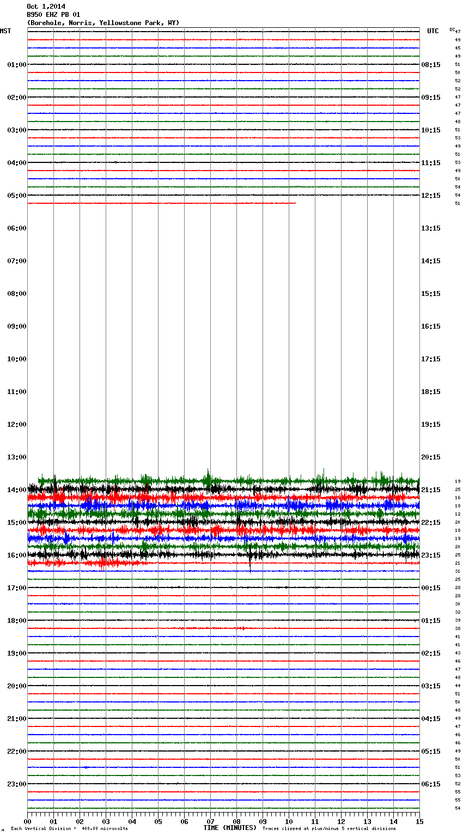Click the "Traces clipped at plus/minus 5" footnote
The width and height of the screenshot is (463, 836).
coord(329,829)
